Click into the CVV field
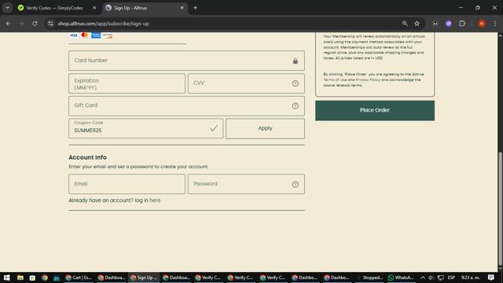This screenshot has height=283, width=503. (246, 83)
